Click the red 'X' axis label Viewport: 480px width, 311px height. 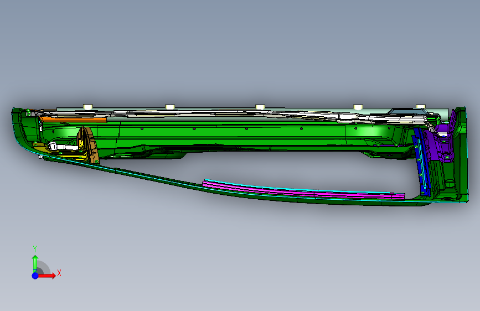pyautogui.click(x=59, y=273)
